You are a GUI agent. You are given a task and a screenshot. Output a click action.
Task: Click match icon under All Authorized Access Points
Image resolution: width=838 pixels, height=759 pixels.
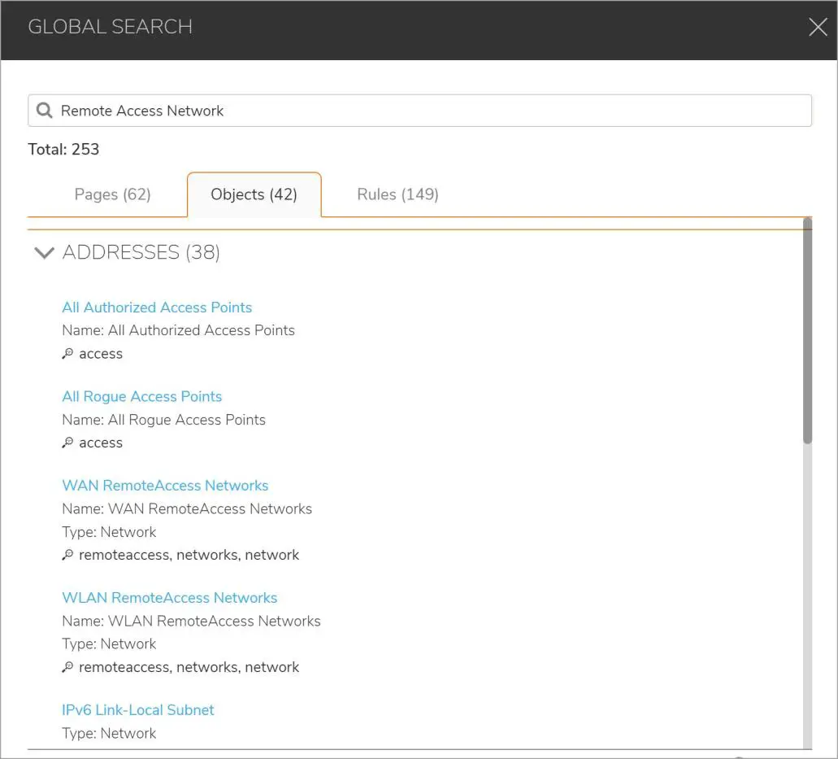68,354
